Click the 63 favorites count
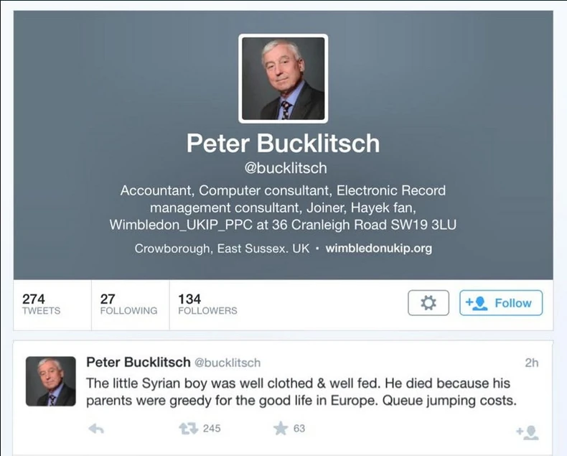 coord(299,429)
